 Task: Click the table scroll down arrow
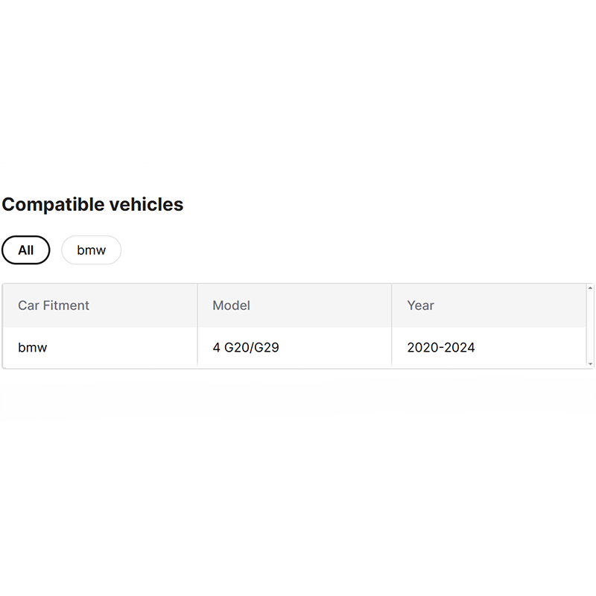point(590,364)
